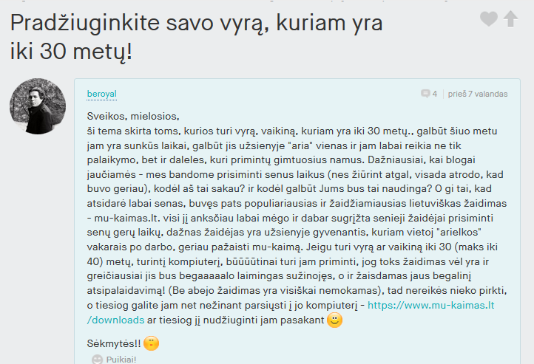
Task: Open the comment bubble icon
Action: (x=425, y=94)
